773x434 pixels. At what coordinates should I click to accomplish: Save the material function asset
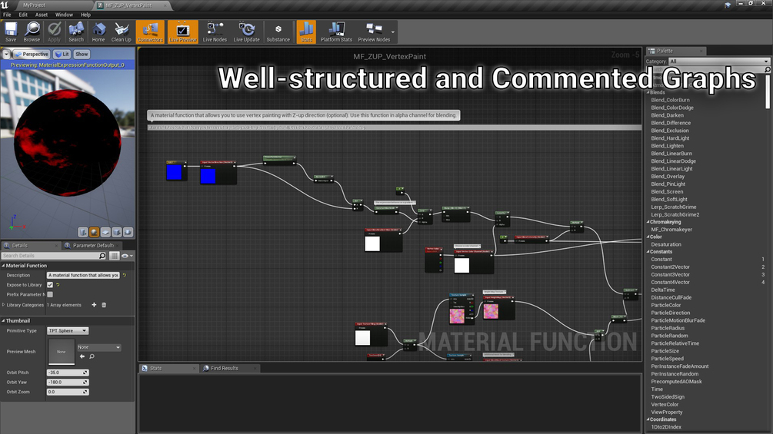point(11,32)
